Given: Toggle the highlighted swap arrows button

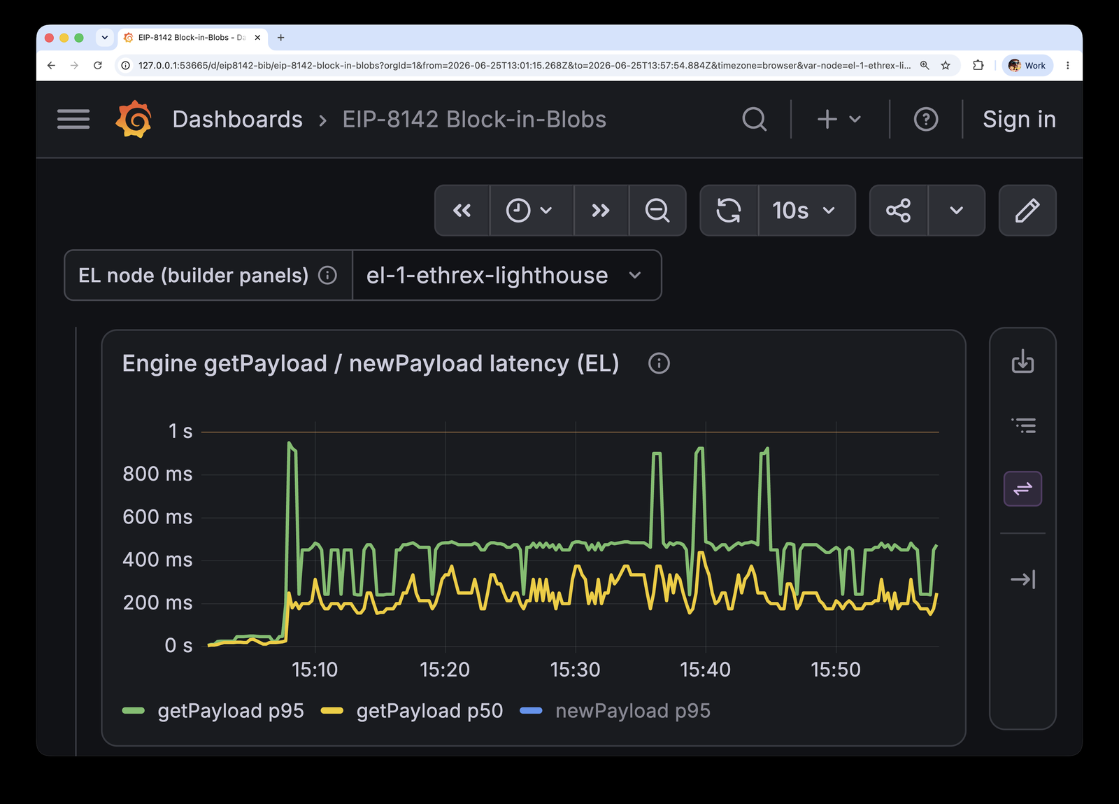Looking at the screenshot, I should pos(1022,488).
